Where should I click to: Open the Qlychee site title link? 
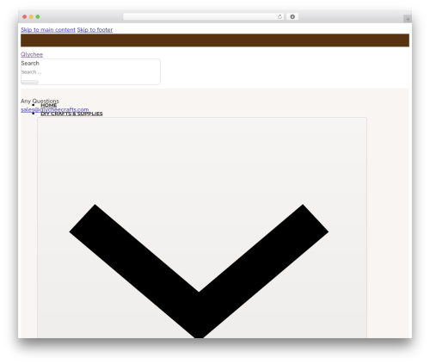click(x=32, y=54)
